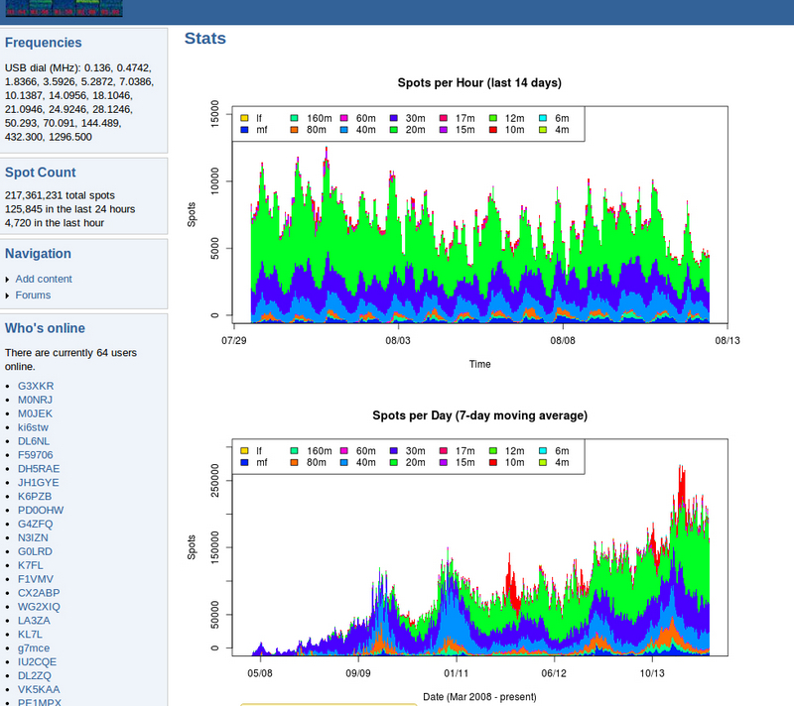Expand the arrow beside Add content
Image resolution: width=794 pixels, height=706 pixels.
tap(8, 280)
